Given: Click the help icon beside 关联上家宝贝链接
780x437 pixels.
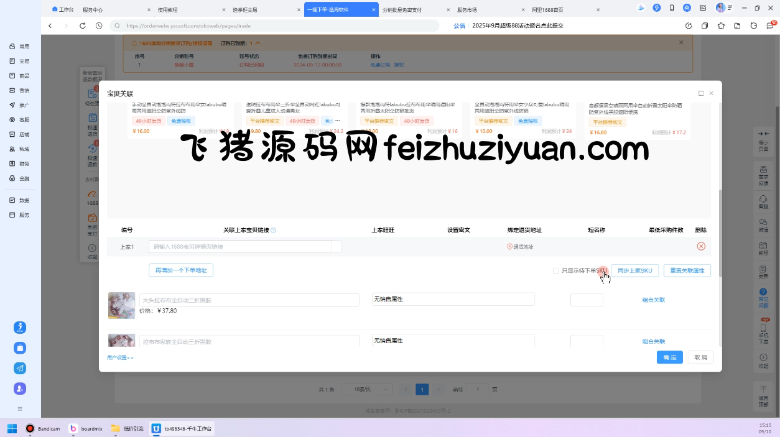Looking at the screenshot, I should [x=273, y=230].
